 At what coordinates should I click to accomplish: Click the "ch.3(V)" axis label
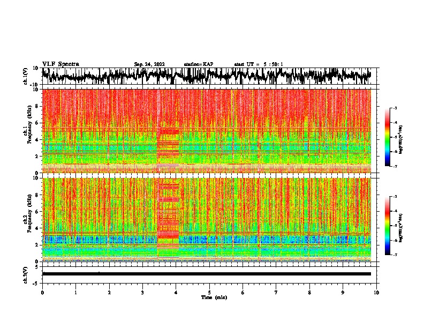[26, 275]
